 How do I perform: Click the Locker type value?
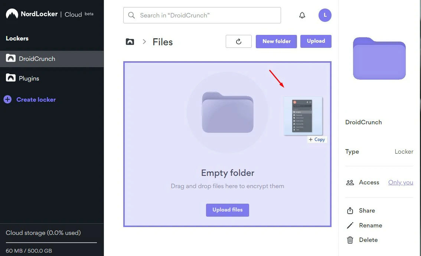point(404,152)
